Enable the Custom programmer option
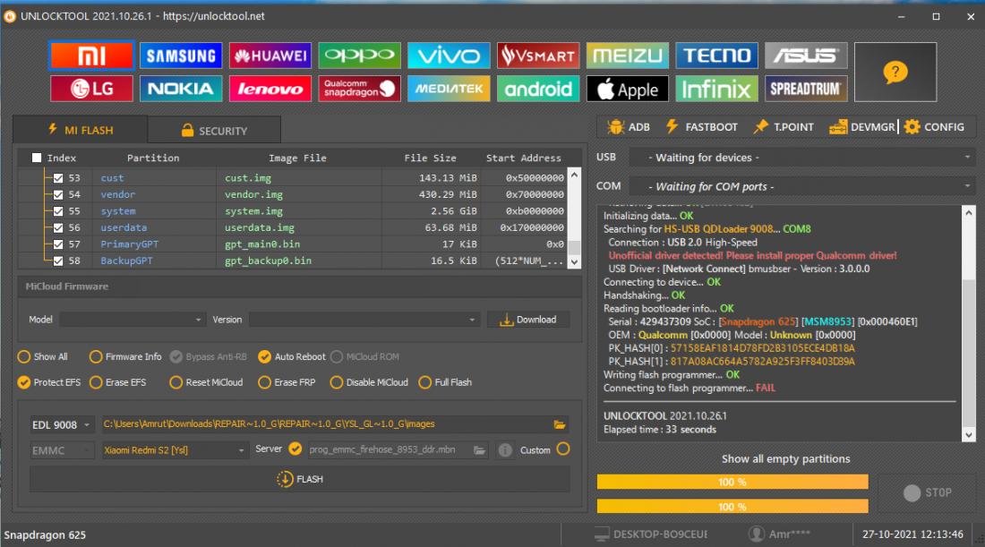Screen dimensions: 985x547 coord(563,449)
